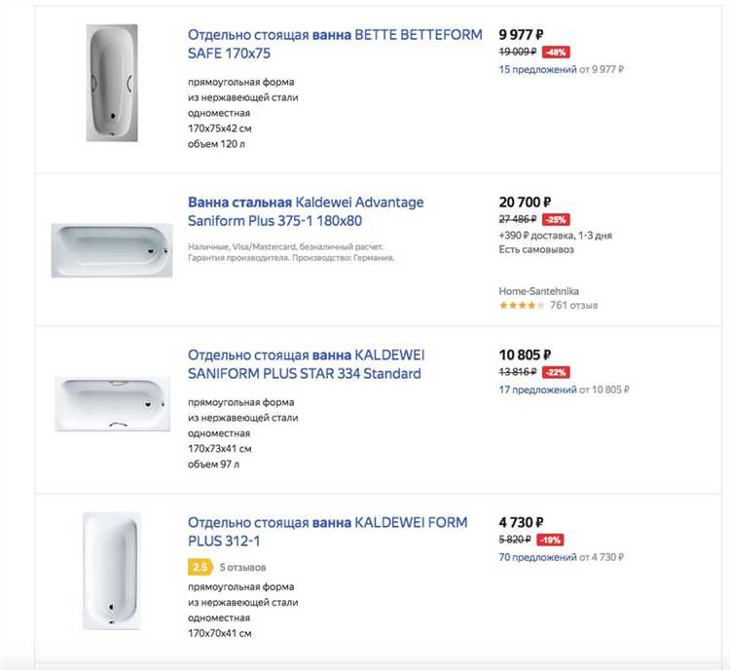Open the Home-Santehnika shop link
Image resolution: width=730 pixels, height=670 pixels.
(536, 289)
